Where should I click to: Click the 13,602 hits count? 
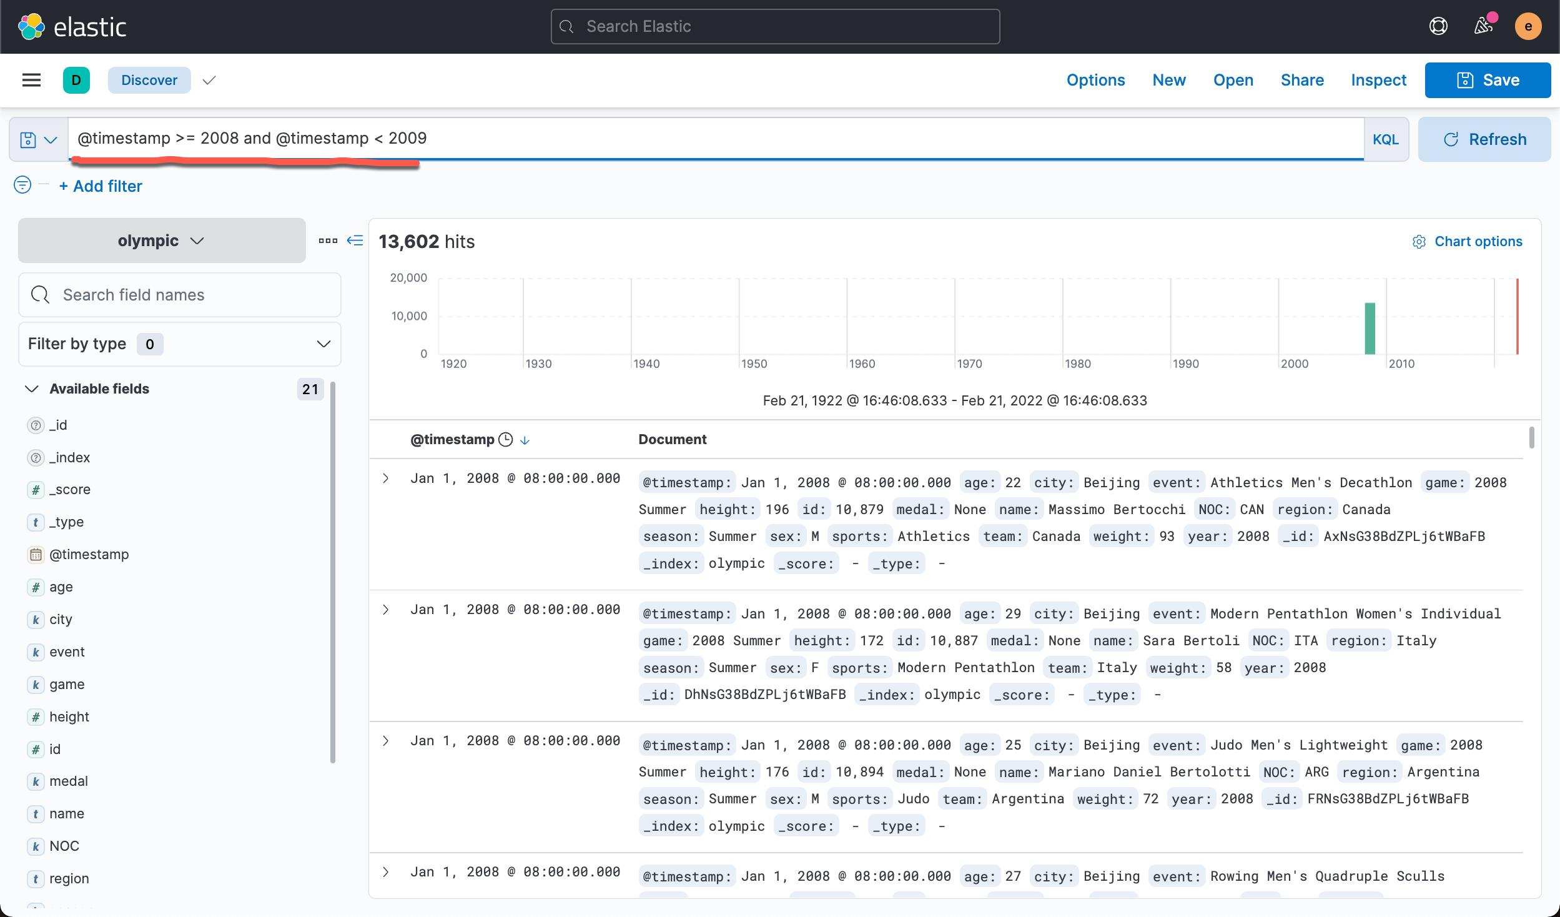[x=427, y=242]
